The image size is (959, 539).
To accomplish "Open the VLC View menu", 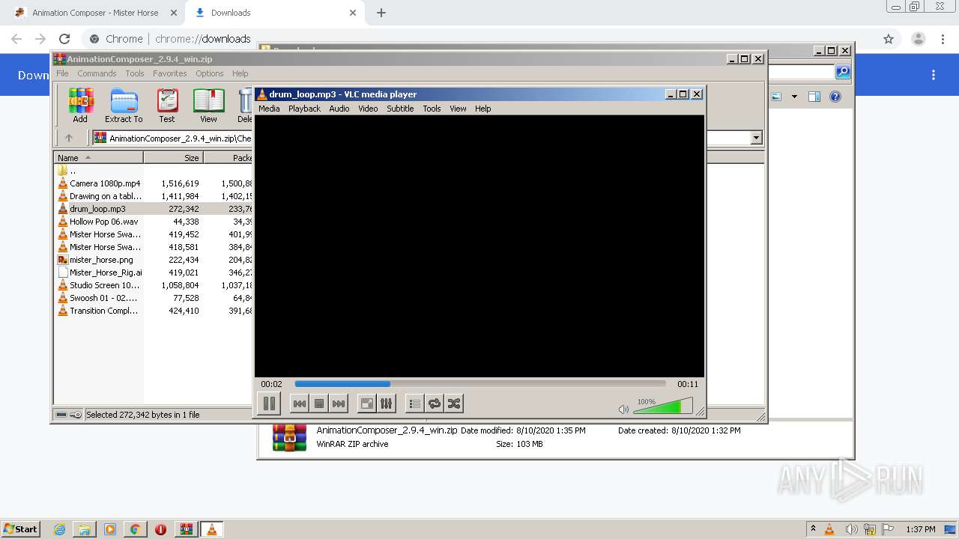I will click(458, 109).
